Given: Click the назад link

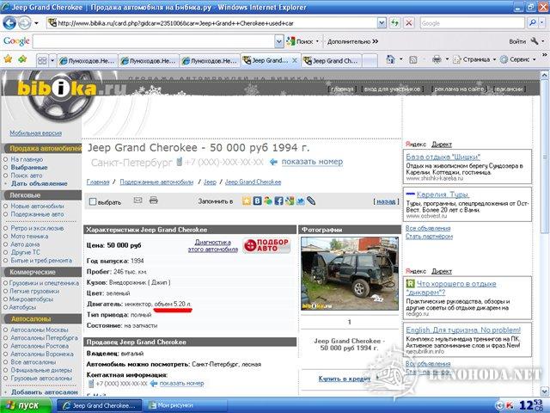Looking at the screenshot, I should click(386, 201).
